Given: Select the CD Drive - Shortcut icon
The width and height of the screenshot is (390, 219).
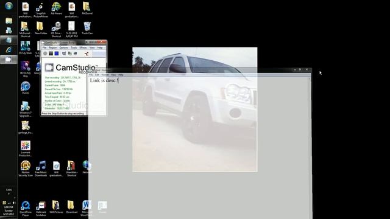Looking at the screenshot, I should tap(56, 30).
